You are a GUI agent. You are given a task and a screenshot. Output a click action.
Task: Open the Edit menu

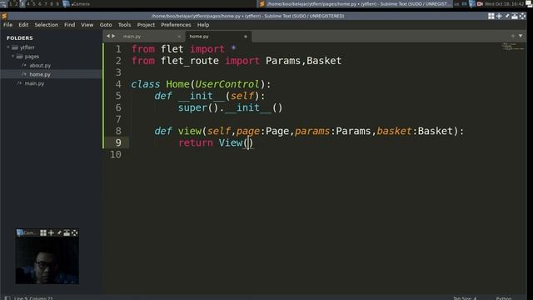[23, 25]
